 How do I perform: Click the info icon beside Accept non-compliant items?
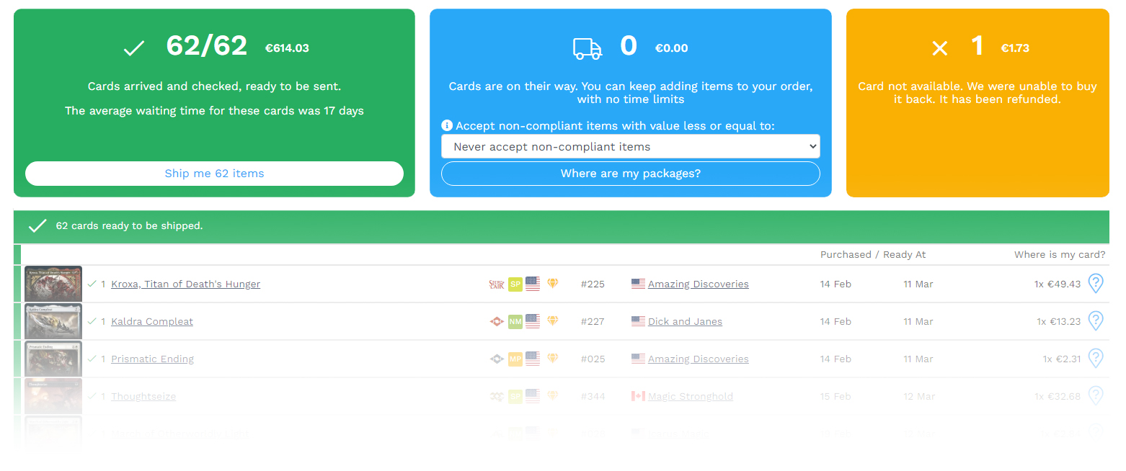click(x=447, y=125)
